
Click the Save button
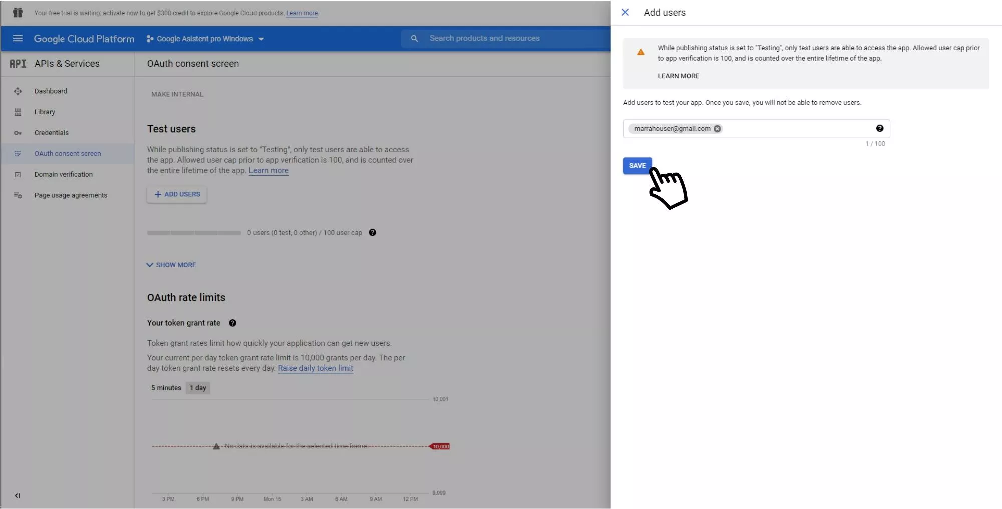[637, 166]
